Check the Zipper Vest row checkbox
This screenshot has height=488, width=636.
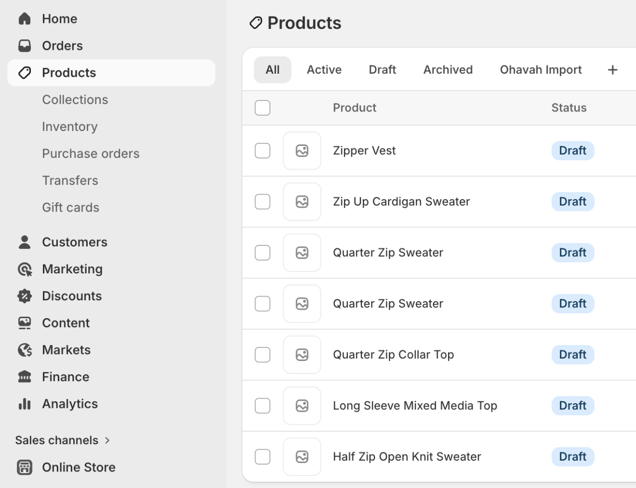[x=262, y=150]
